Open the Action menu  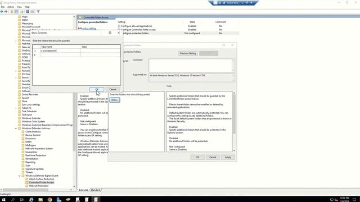11,7
